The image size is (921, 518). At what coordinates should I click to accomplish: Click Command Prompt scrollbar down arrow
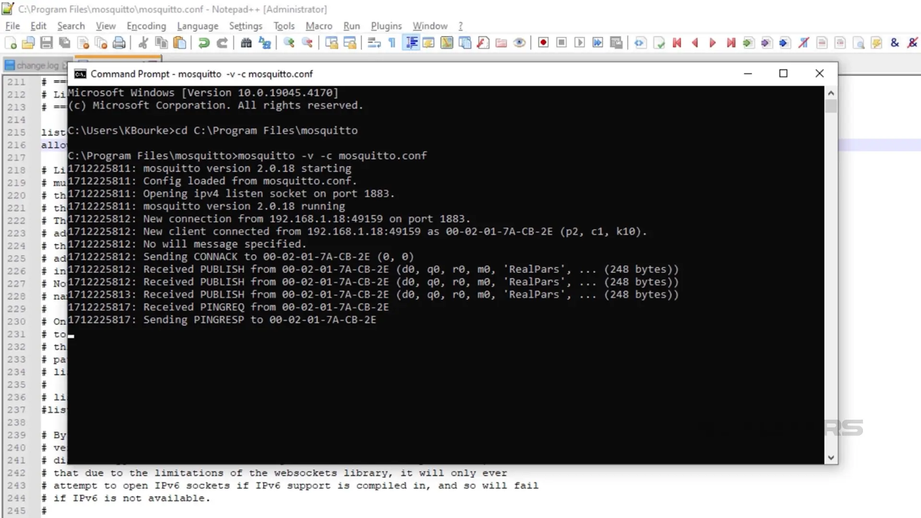pyautogui.click(x=831, y=458)
